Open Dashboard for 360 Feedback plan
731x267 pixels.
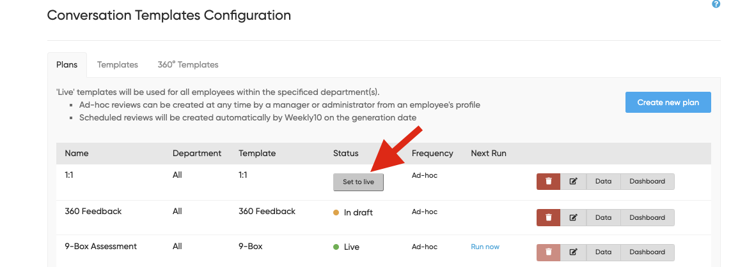point(647,218)
